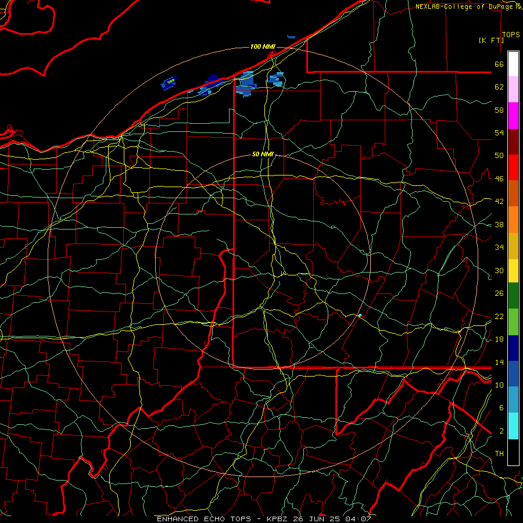Click the dark blue echo on the lakeshore
523x523 pixels.
210,86
